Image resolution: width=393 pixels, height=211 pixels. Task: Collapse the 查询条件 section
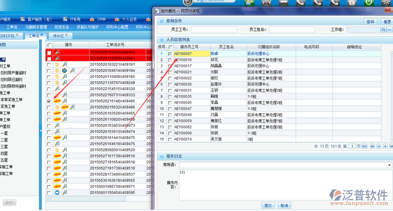(162, 21)
